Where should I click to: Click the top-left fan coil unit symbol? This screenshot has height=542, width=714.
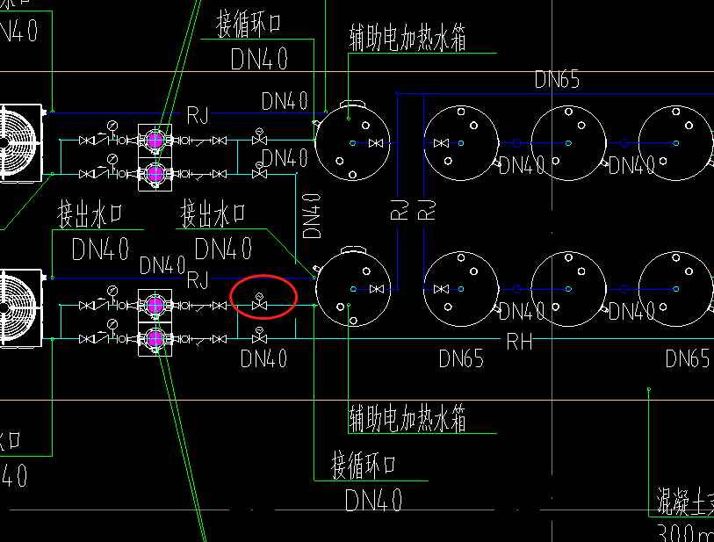click(18, 141)
